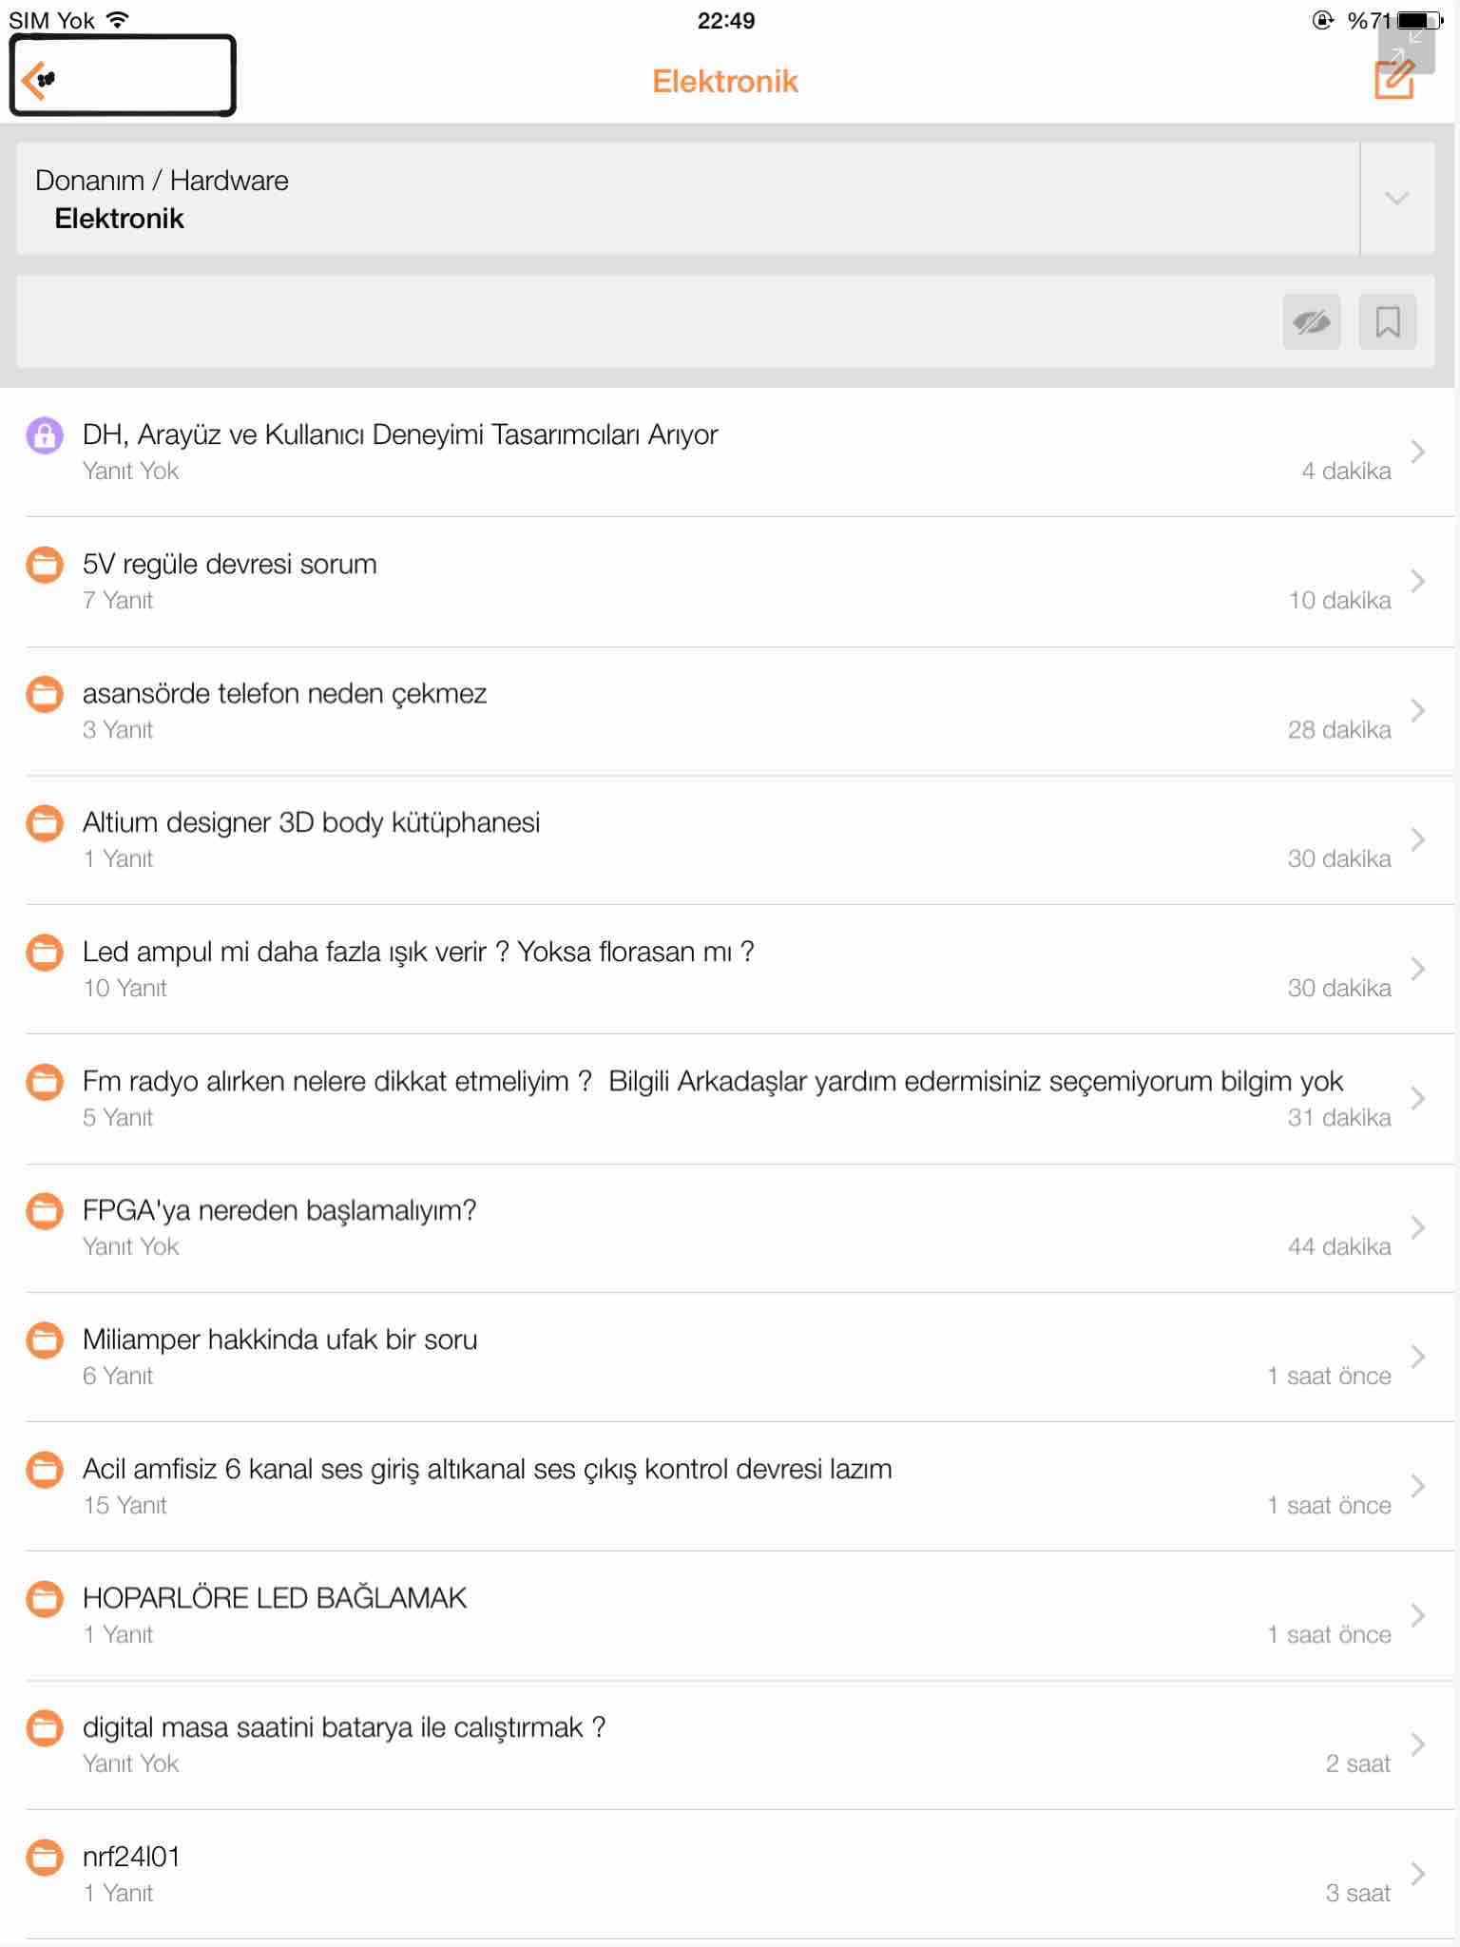
Task: Tap folder icon beside Acil amfisiz topic
Action: pyautogui.click(x=44, y=1470)
